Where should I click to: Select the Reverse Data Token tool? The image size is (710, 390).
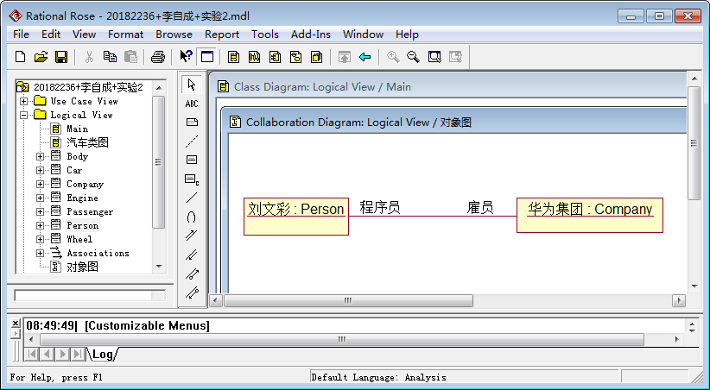(192, 292)
